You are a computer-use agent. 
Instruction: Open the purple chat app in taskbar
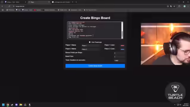[16, 105]
